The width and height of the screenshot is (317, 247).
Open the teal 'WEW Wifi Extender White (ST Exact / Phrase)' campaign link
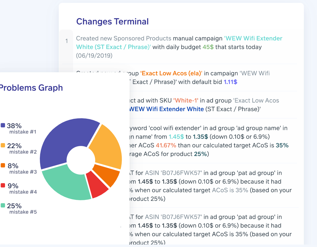click(x=179, y=43)
